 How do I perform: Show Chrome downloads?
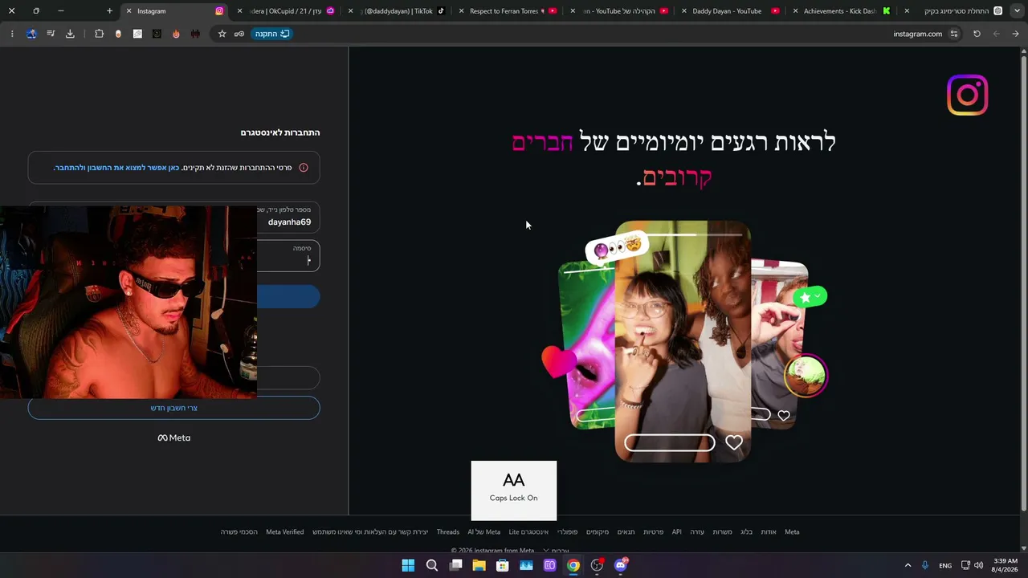click(x=70, y=34)
